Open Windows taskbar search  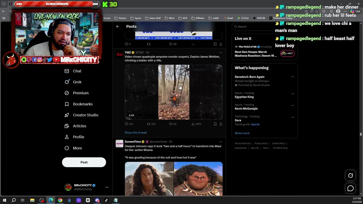coord(13,200)
